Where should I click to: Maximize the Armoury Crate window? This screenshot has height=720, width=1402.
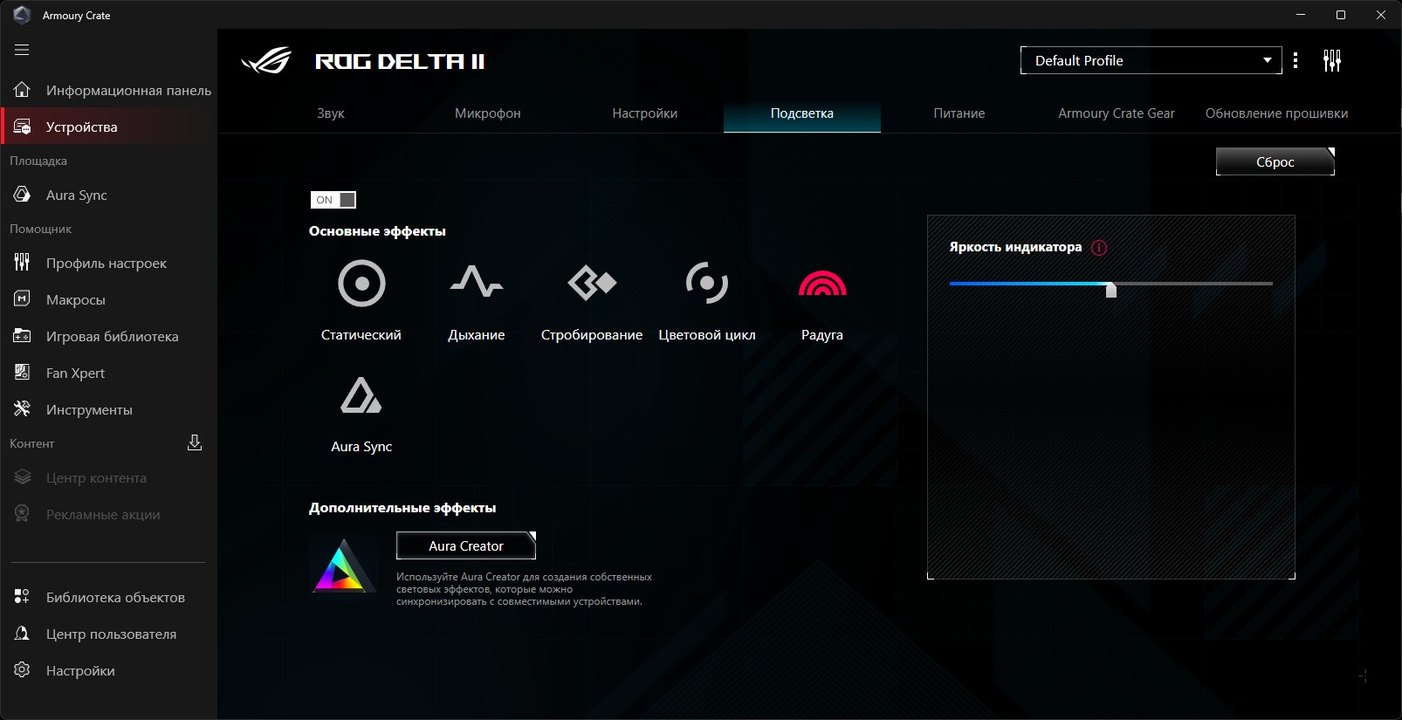click(1341, 15)
